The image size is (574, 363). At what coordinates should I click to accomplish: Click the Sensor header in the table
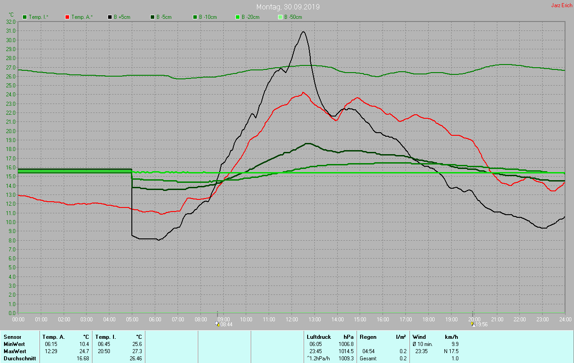[12, 337]
